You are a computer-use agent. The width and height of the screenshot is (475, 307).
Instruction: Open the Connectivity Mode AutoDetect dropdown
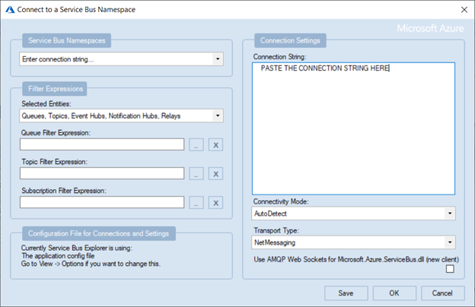pos(353,214)
